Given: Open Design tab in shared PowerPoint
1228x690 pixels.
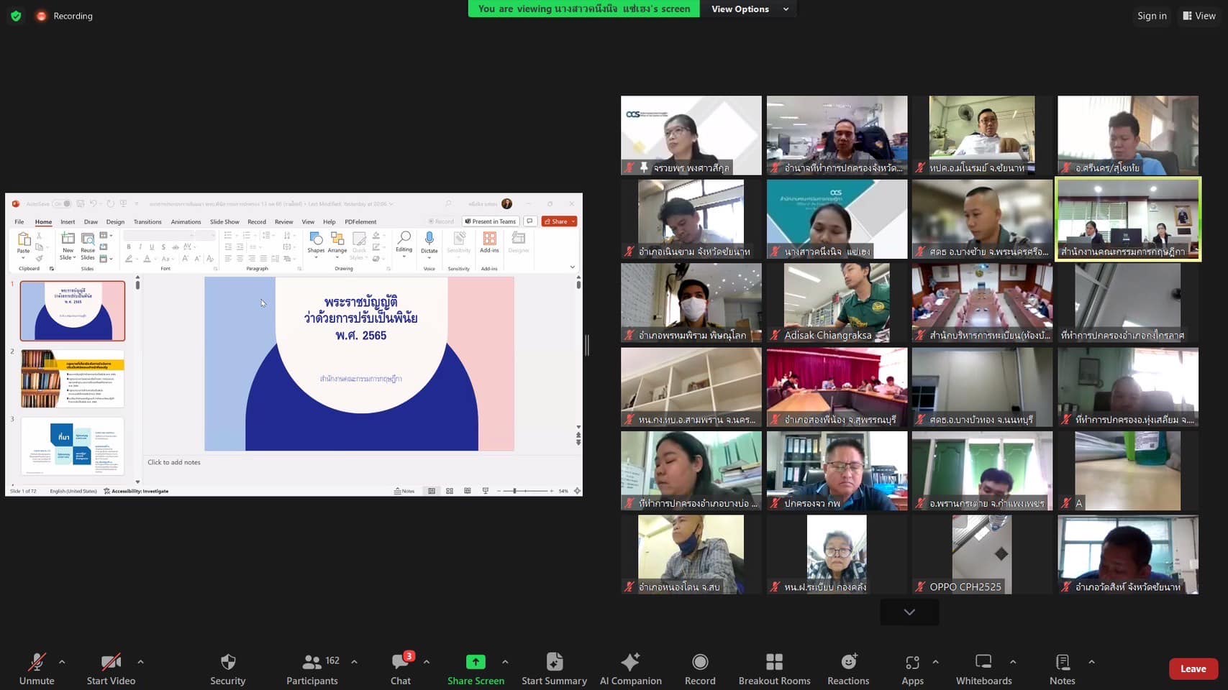Looking at the screenshot, I should [115, 222].
